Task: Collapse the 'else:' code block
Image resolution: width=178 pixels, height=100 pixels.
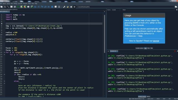Action: (x=4, y=81)
